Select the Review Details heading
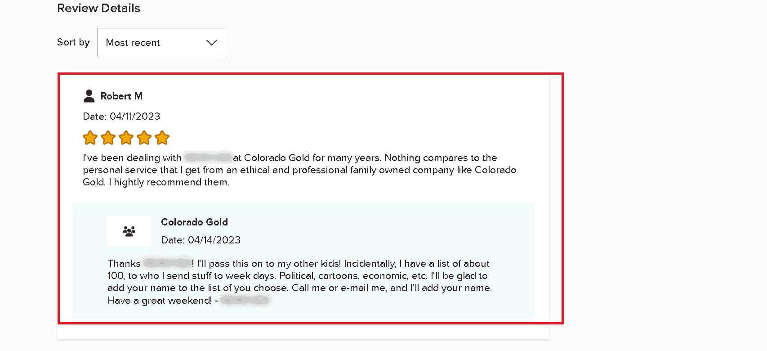This screenshot has height=351, width=767. [x=98, y=8]
